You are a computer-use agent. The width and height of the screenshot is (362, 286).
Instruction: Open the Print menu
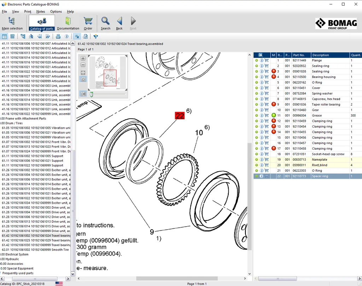(28, 12)
